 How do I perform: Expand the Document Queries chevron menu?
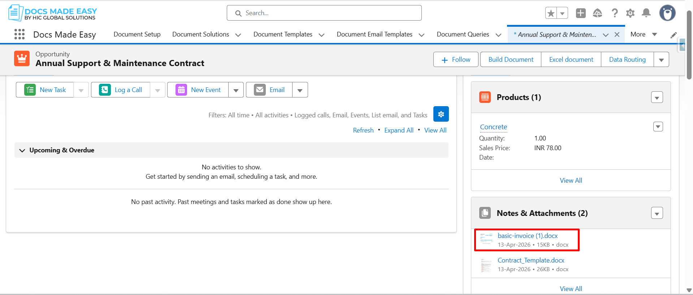coord(498,35)
